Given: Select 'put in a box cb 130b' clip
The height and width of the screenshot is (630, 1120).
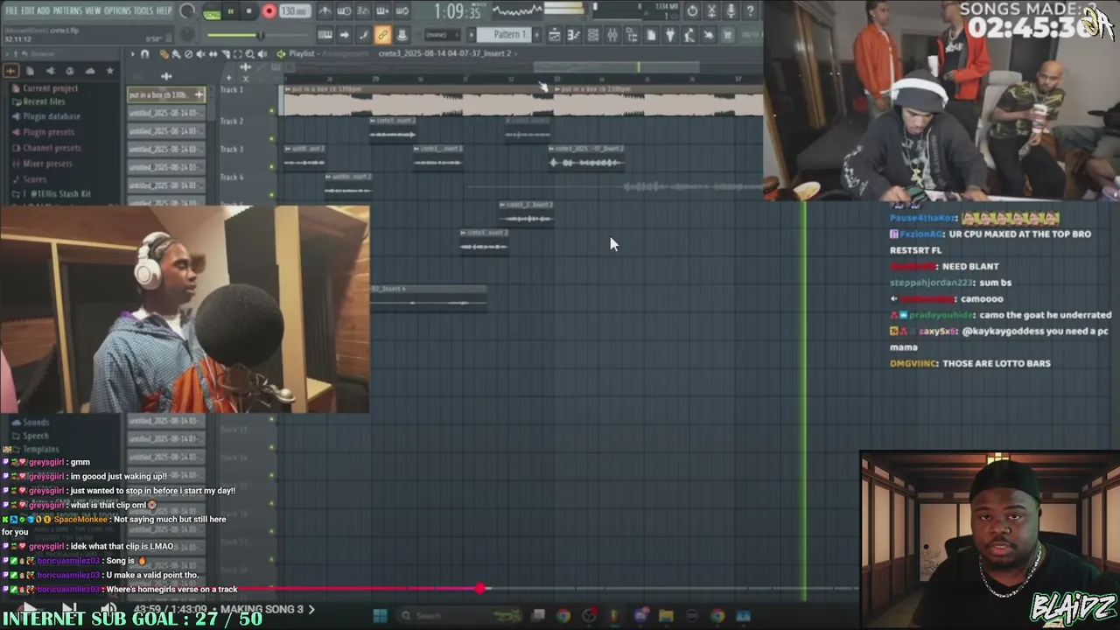Looking at the screenshot, I should (166, 94).
